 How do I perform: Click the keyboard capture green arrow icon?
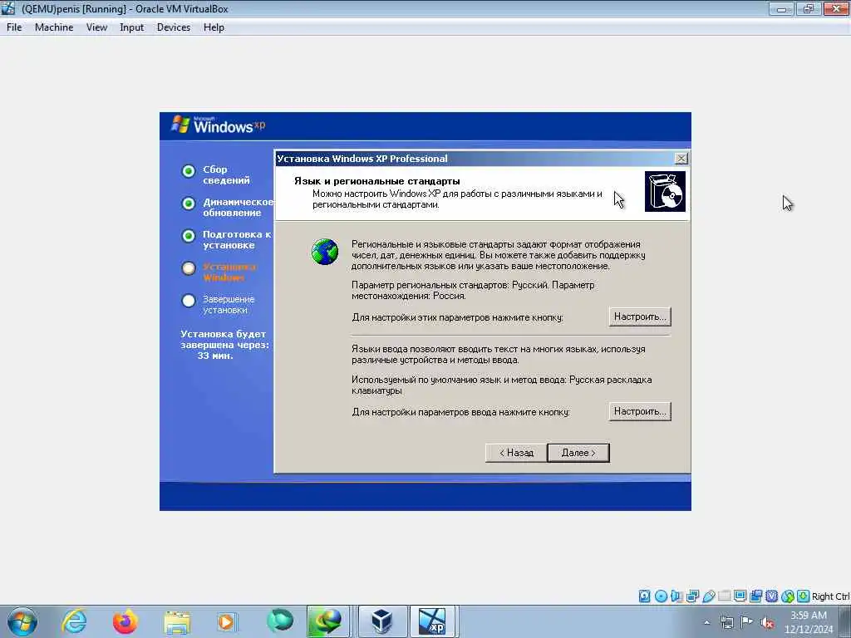point(804,596)
